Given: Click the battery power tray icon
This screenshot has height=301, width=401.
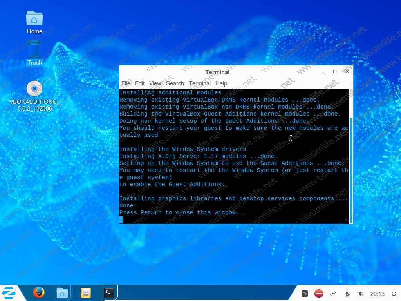Looking at the screenshot, I should pos(347,294).
